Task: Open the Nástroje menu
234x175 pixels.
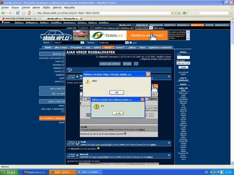Action: click(x=57, y=7)
